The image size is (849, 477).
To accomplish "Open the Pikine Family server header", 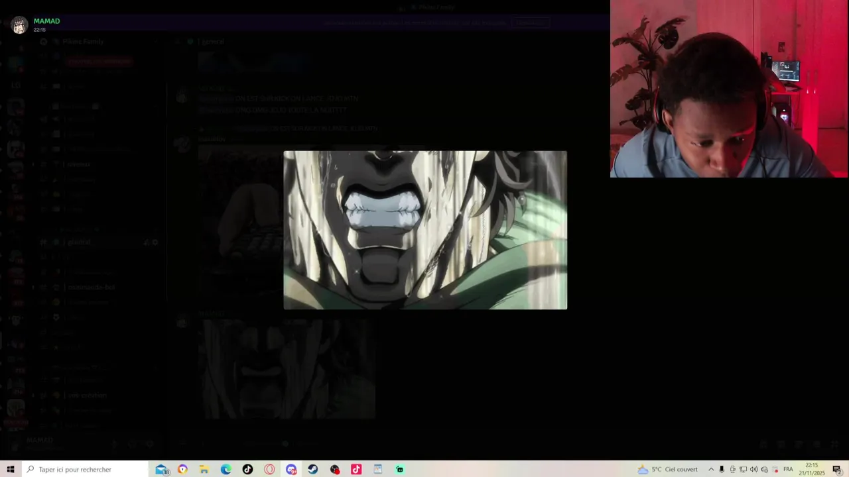I will (83, 41).
